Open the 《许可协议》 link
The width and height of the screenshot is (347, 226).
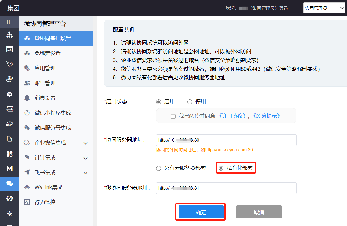pos(232,116)
